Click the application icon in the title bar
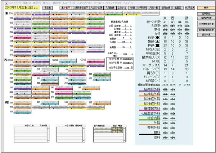 tap(6, 3)
